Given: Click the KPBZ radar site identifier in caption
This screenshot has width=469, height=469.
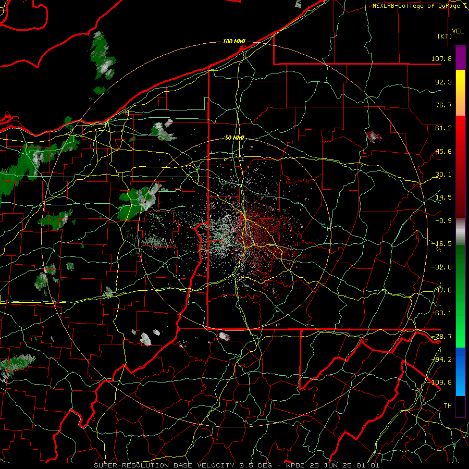Looking at the screenshot, I should coord(295,465).
